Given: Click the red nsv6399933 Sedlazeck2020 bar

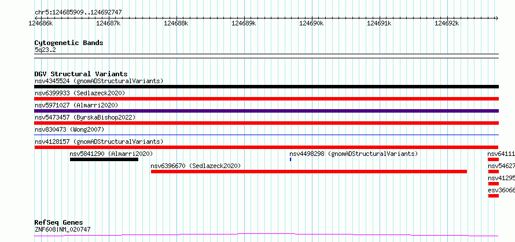Looking at the screenshot, I should (x=266, y=99).
